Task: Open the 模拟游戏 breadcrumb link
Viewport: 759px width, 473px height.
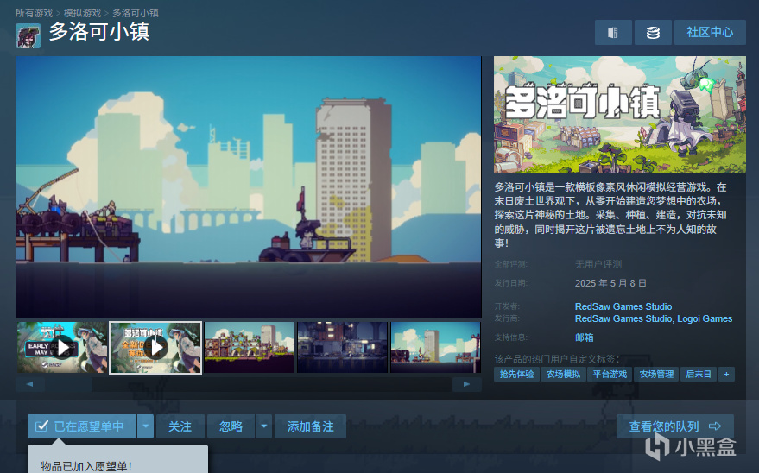Action: coord(82,13)
